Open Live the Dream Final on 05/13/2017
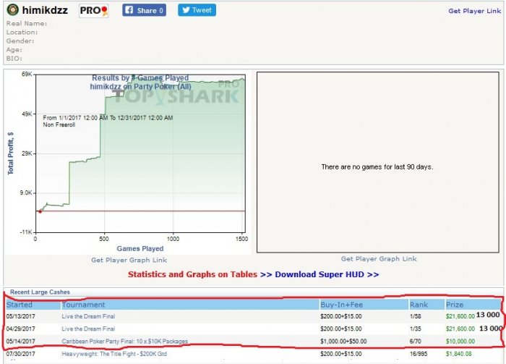 88,316
